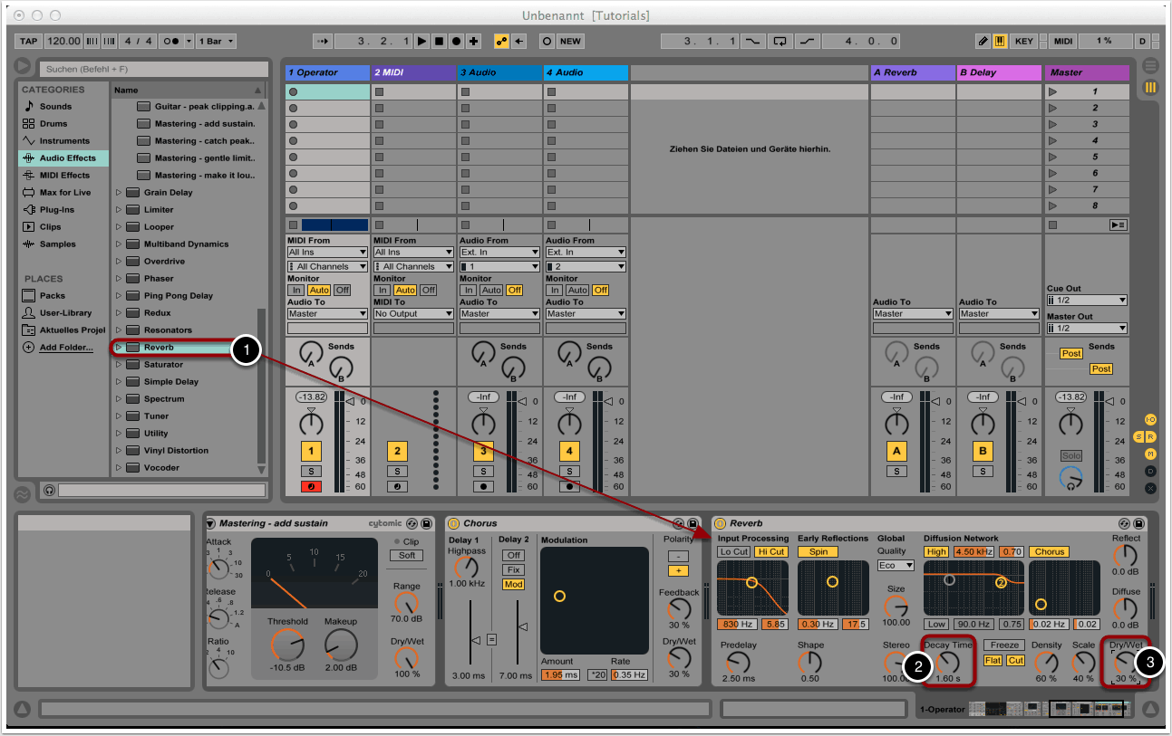Image resolution: width=1172 pixels, height=736 pixels.
Task: Arm the 1 Operator track record button
Action: click(x=311, y=486)
